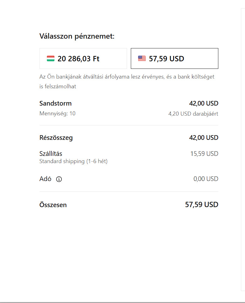Click the Összesen total label
This screenshot has height=303, width=245.
click(53, 205)
